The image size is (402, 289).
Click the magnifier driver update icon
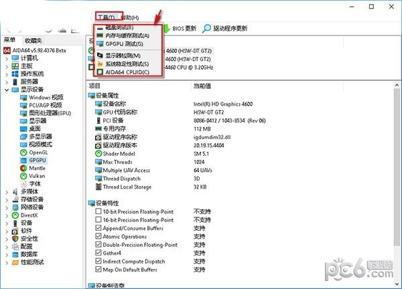(x=206, y=28)
